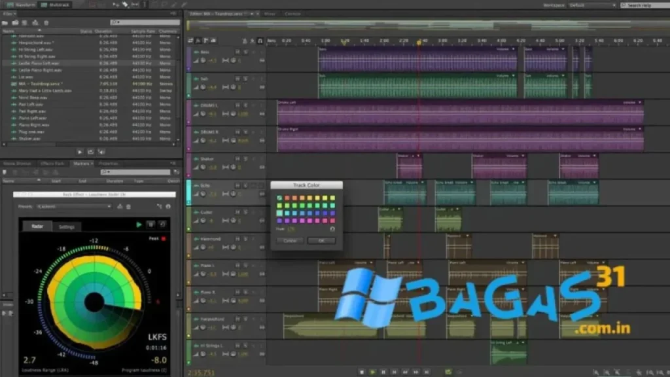This screenshot has height=377, width=670.
Task: Solo the Bass track
Action: tap(246, 52)
